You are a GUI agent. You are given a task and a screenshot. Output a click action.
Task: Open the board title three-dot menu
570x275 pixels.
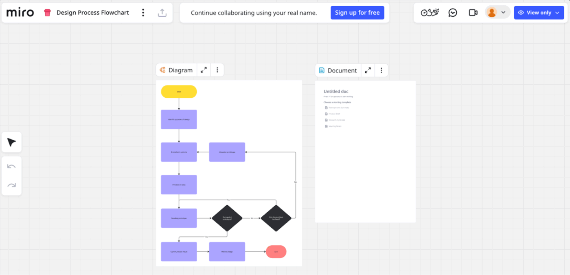click(143, 13)
